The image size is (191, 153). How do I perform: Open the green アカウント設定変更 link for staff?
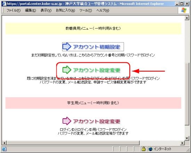(x=97, y=70)
